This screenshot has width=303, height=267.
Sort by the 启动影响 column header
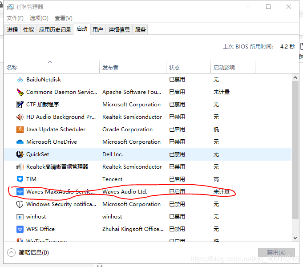[x=233, y=67]
